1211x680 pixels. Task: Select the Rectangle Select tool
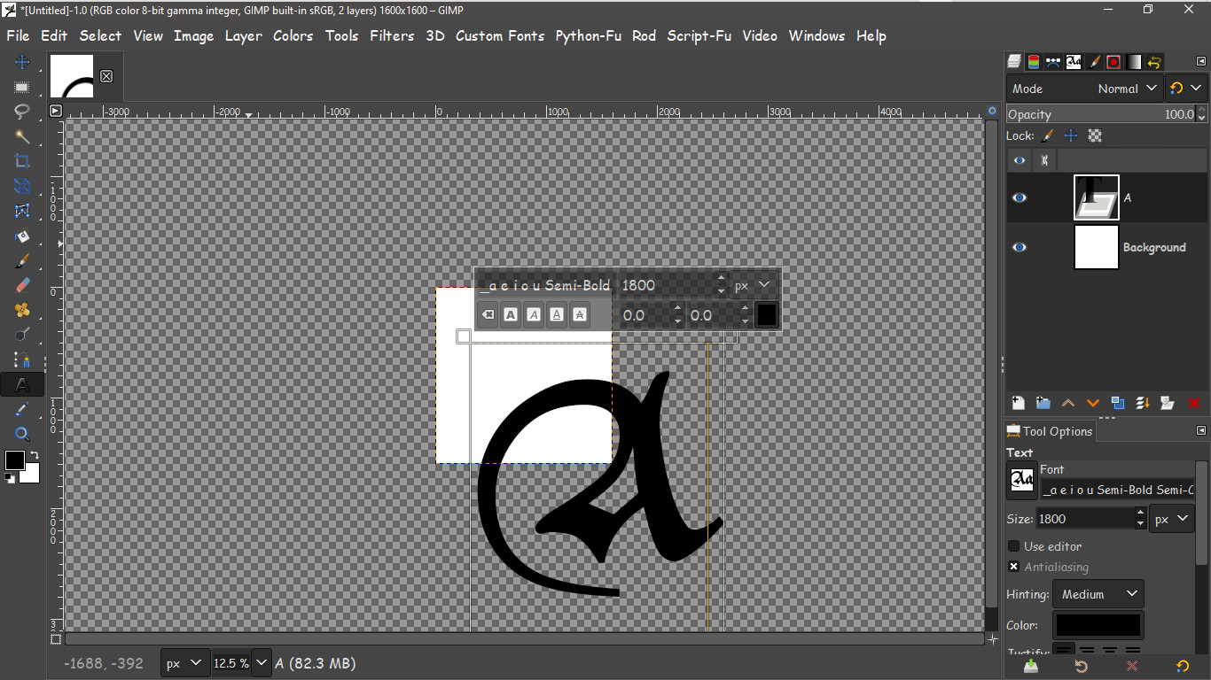[22, 87]
